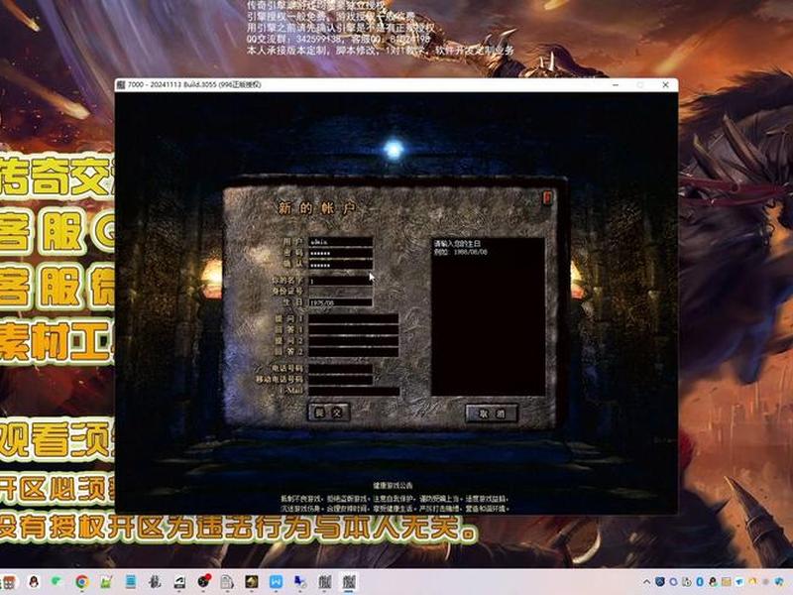Click the 您的名字 name field

pyautogui.click(x=341, y=281)
